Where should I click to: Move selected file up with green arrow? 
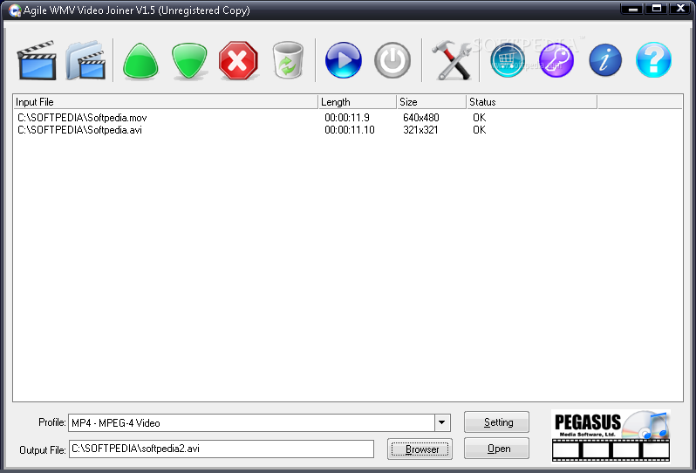click(x=140, y=61)
